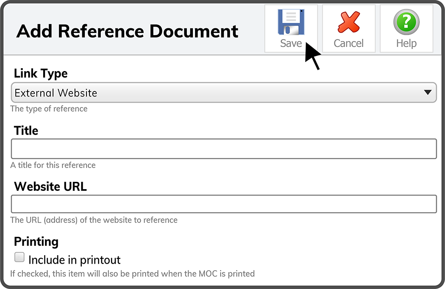Click the "Printing" section heading

tap(36, 242)
